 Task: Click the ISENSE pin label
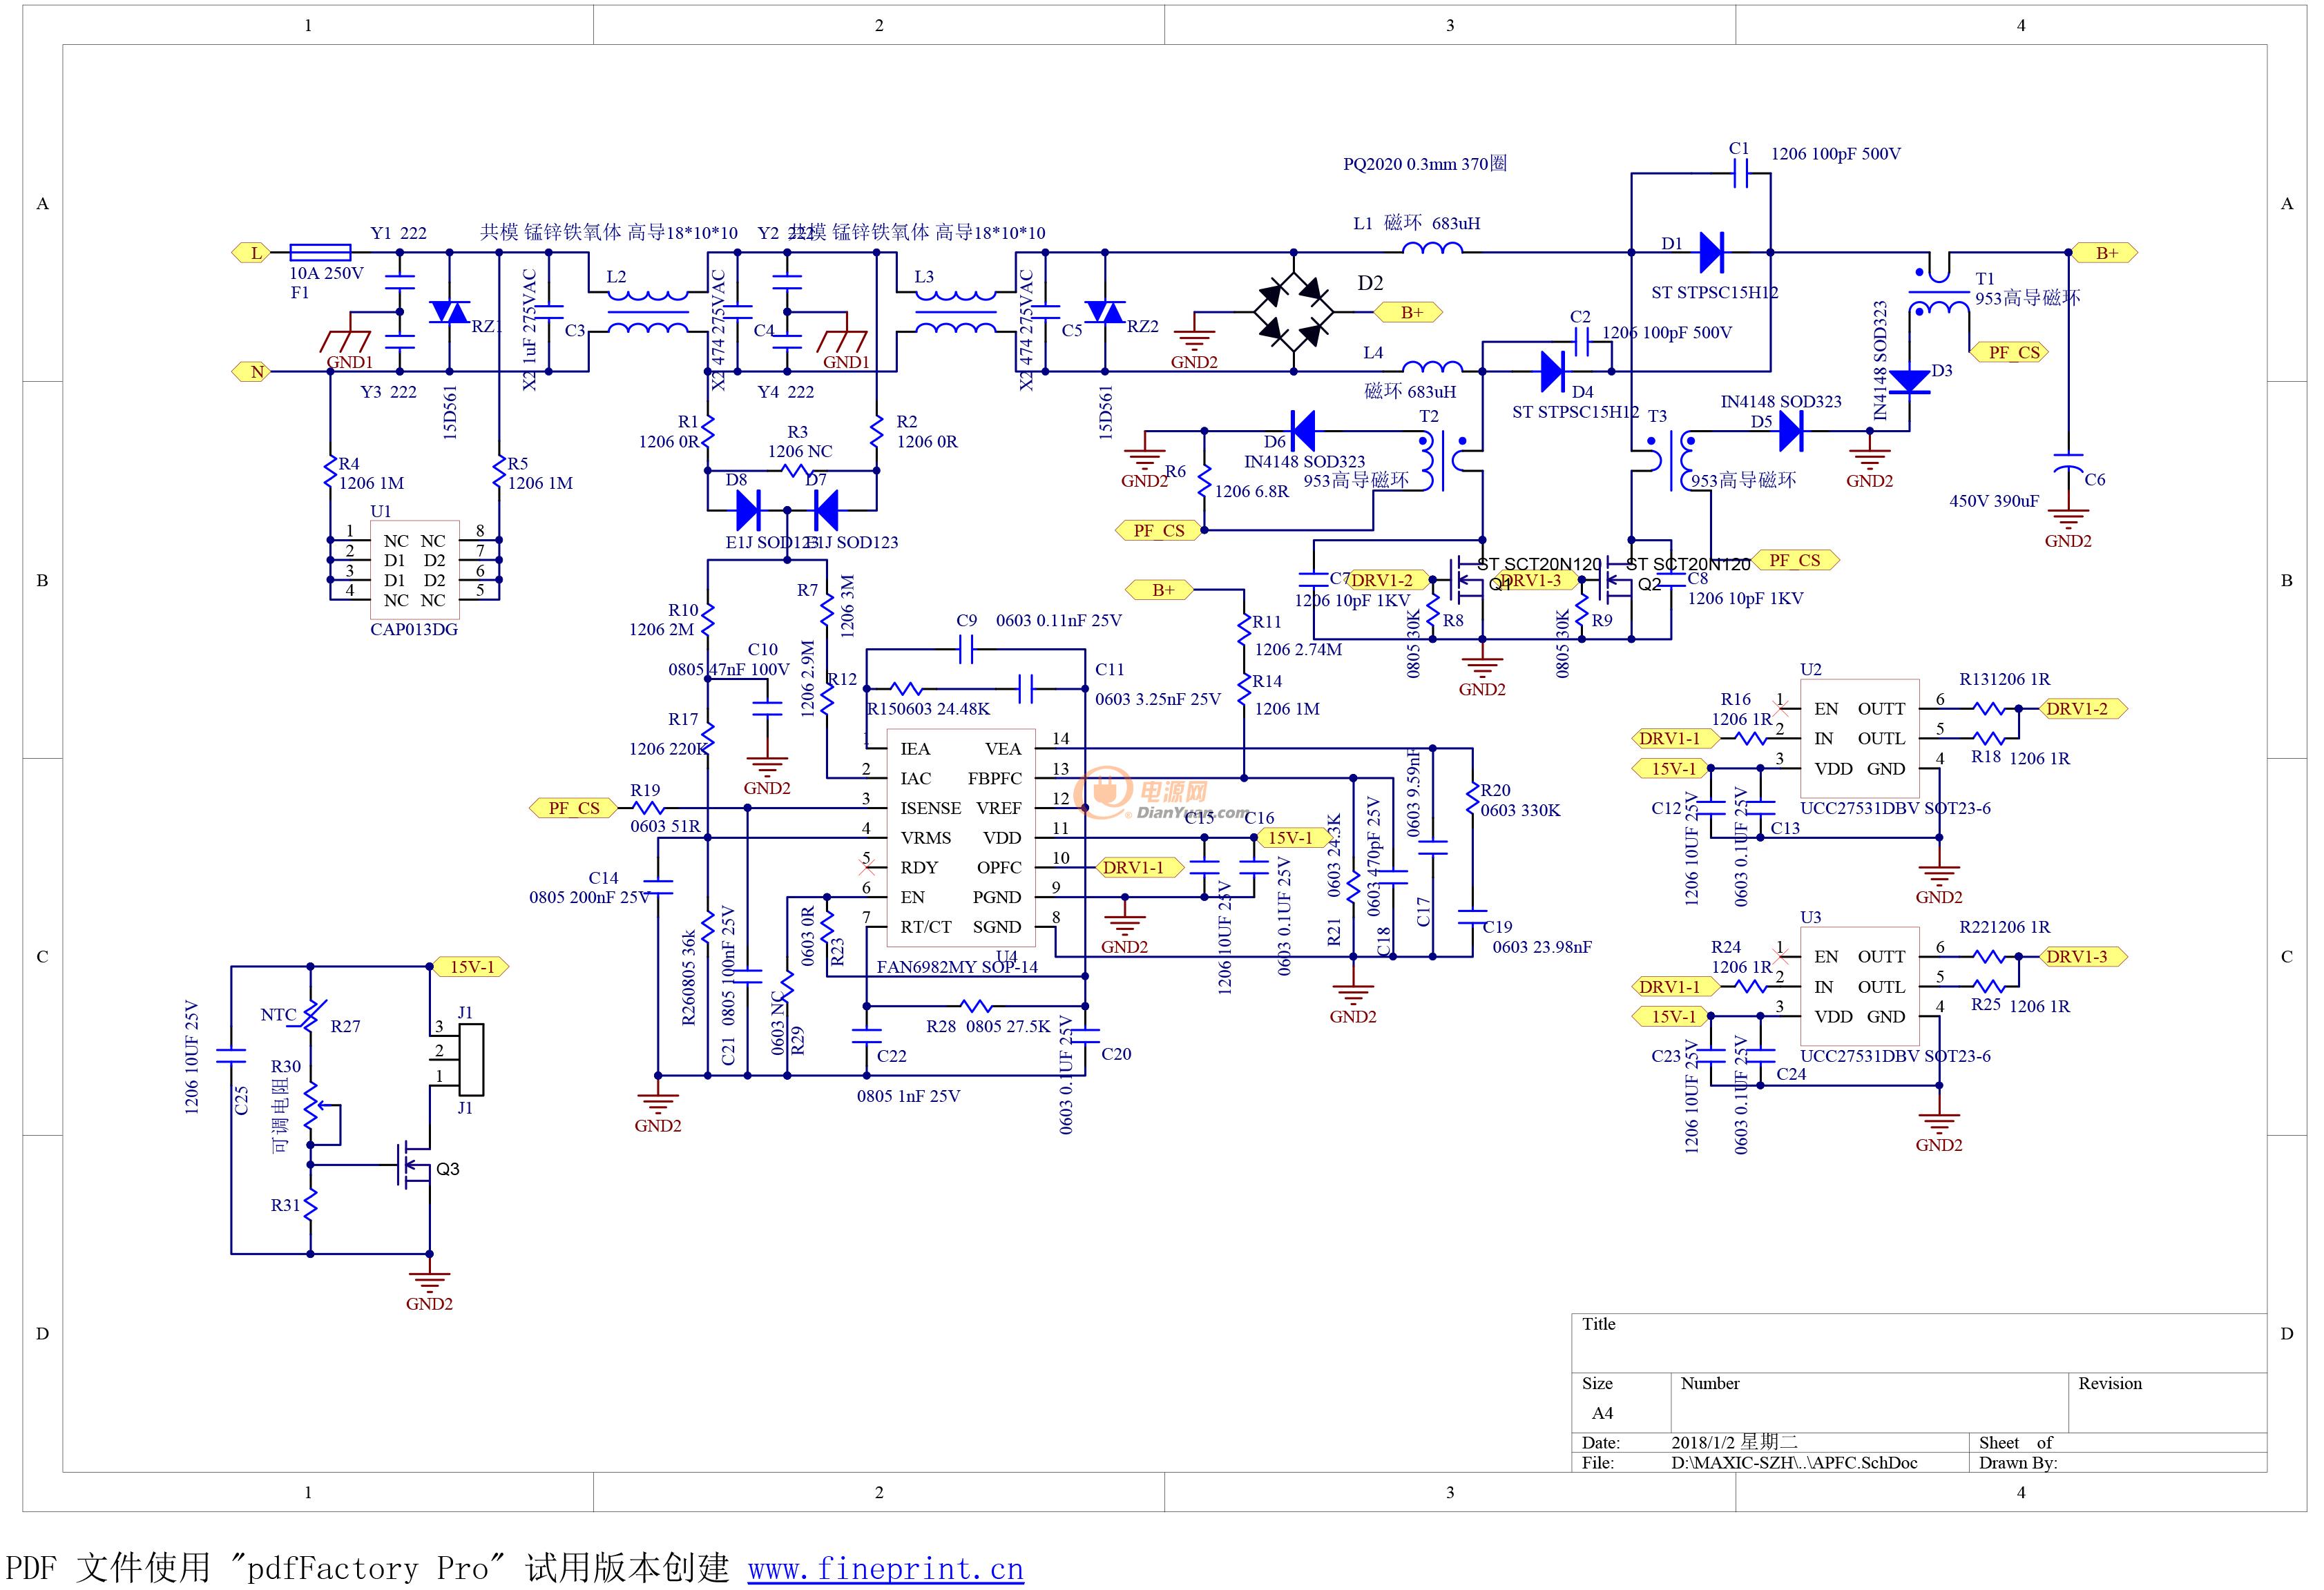(x=930, y=808)
